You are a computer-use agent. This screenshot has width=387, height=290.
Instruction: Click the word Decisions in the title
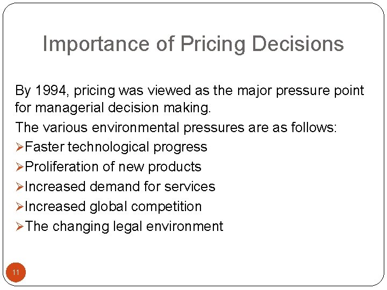(x=297, y=44)
